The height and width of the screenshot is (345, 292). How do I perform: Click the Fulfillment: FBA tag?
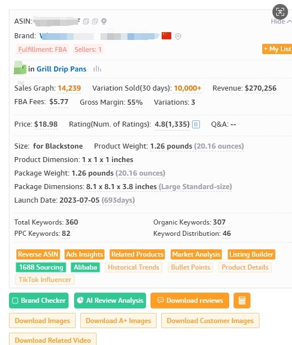pyautogui.click(x=43, y=50)
